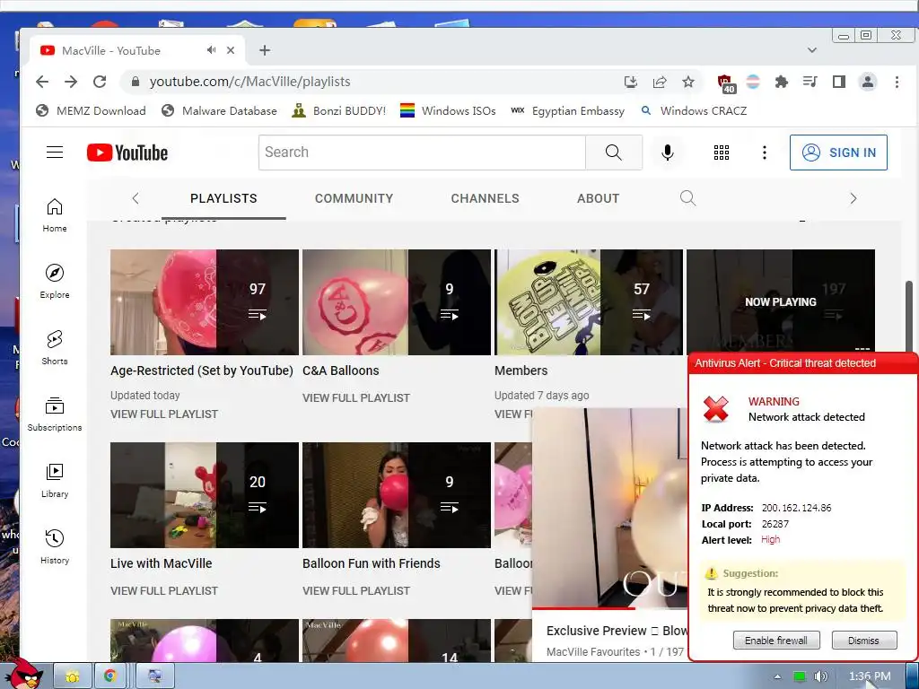Open Library in the sidebar
This screenshot has height=689, width=919.
click(55, 481)
